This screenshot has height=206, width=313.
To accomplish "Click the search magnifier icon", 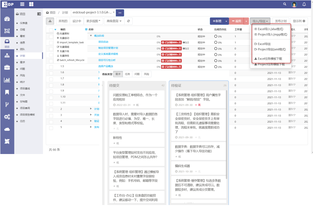I will [285, 4].
